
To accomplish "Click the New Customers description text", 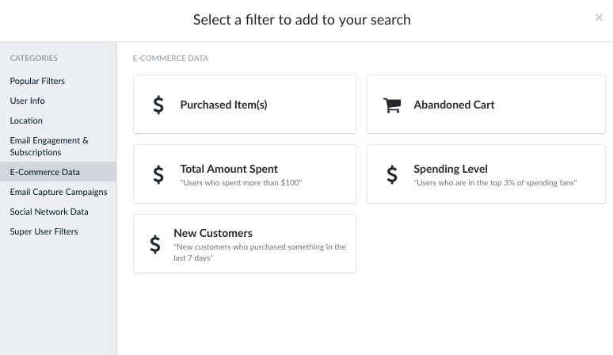I will (x=260, y=252).
